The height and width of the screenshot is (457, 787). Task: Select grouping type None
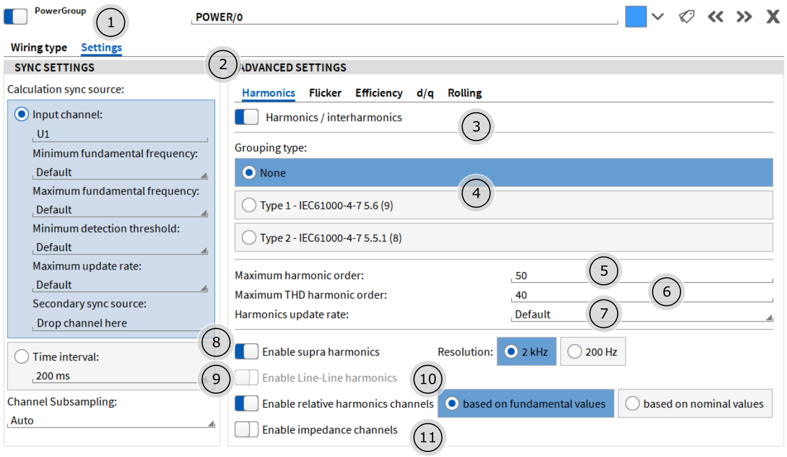(504, 173)
